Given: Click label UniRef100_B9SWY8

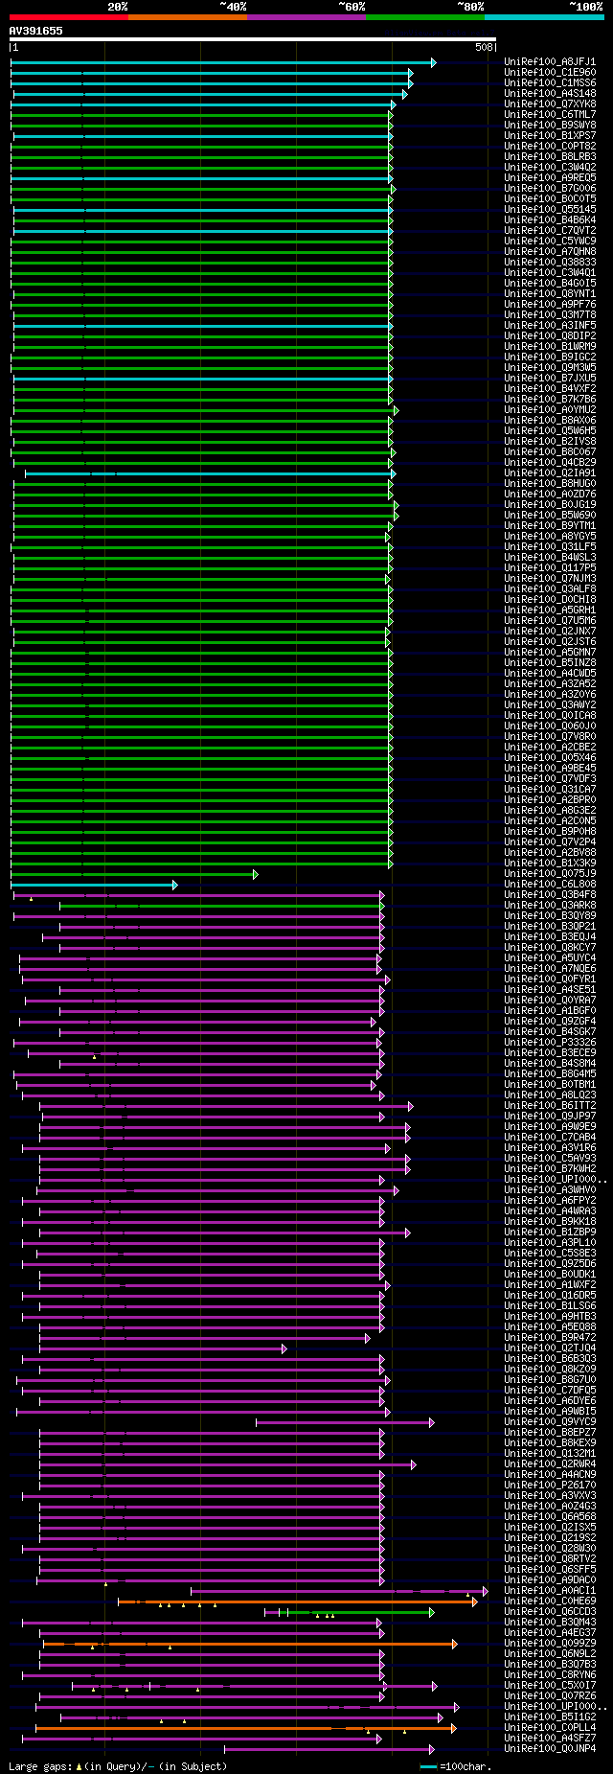Looking at the screenshot, I should tap(550, 126).
